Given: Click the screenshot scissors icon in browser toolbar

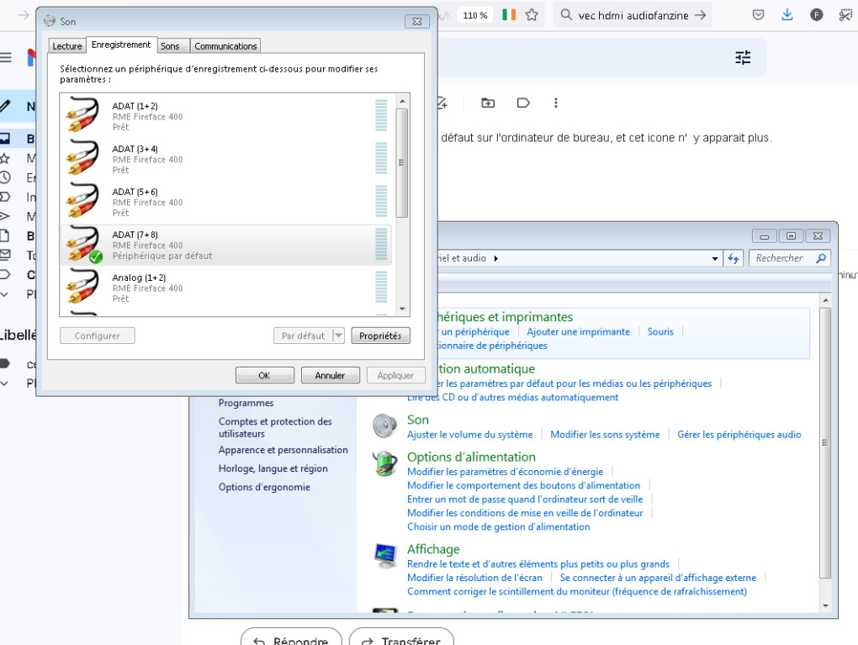Looking at the screenshot, I should click(846, 15).
